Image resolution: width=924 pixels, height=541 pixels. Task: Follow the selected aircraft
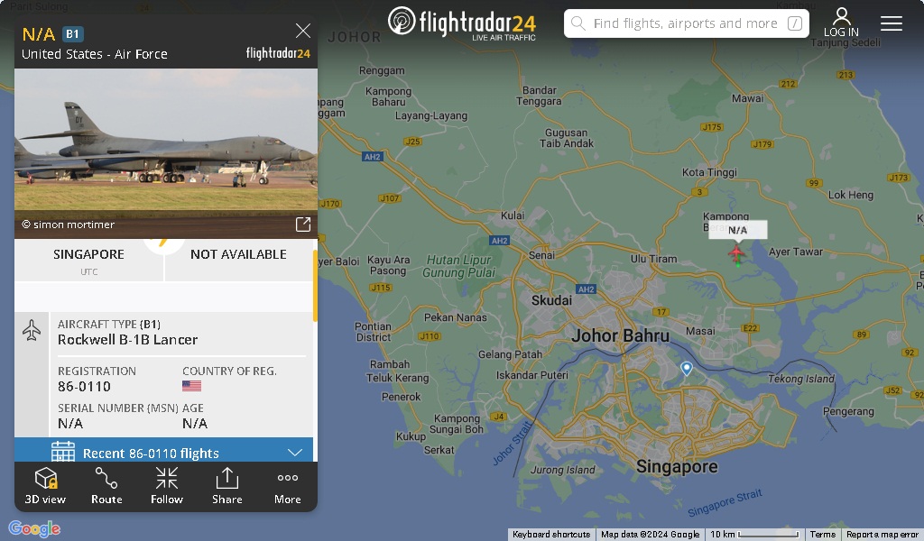pyautogui.click(x=167, y=486)
